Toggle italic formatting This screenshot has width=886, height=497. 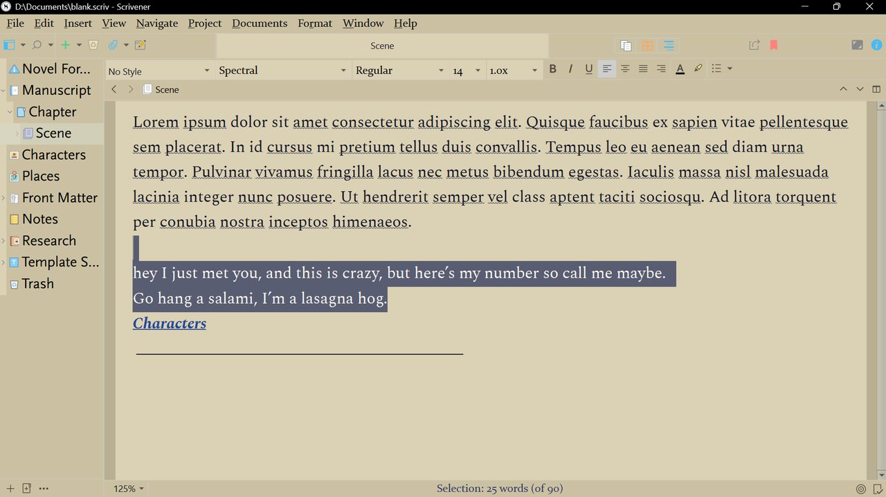click(x=570, y=69)
